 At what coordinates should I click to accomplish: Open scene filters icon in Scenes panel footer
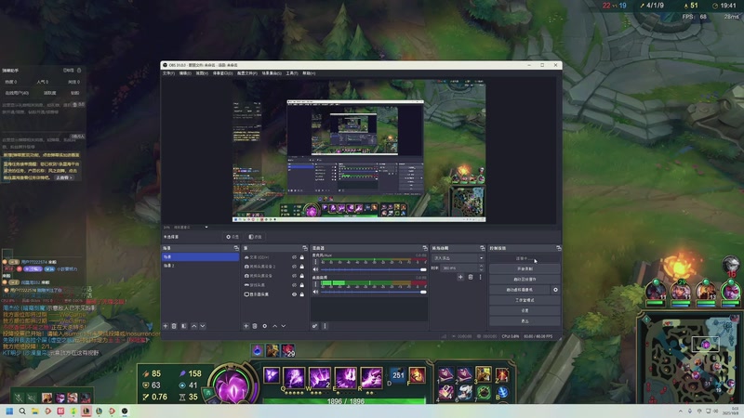point(184,326)
